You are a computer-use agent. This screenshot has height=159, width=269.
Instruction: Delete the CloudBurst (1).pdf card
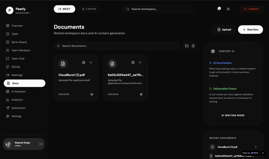(91, 62)
